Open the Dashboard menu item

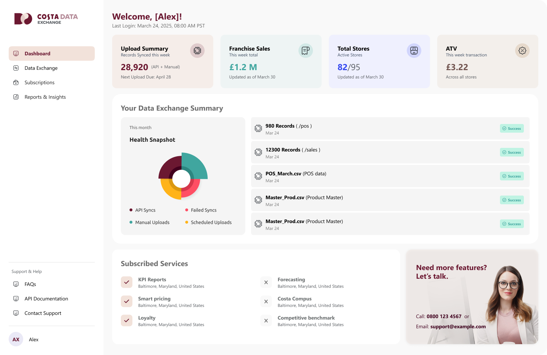click(x=52, y=54)
